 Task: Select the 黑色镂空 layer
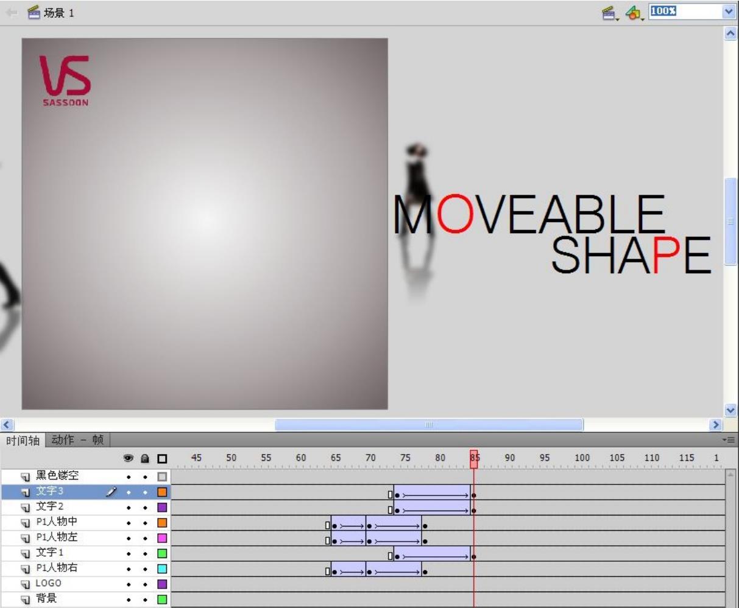pyautogui.click(x=57, y=476)
